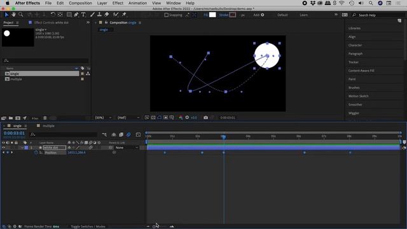The image size is (407, 229).
Task: Enable the Snapping checkbox
Action: tap(167, 15)
